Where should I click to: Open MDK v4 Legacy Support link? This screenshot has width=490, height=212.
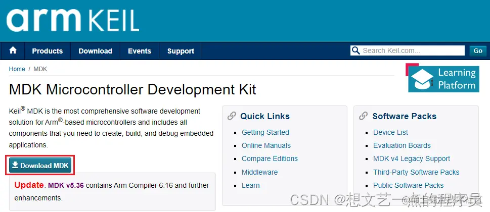click(x=412, y=158)
